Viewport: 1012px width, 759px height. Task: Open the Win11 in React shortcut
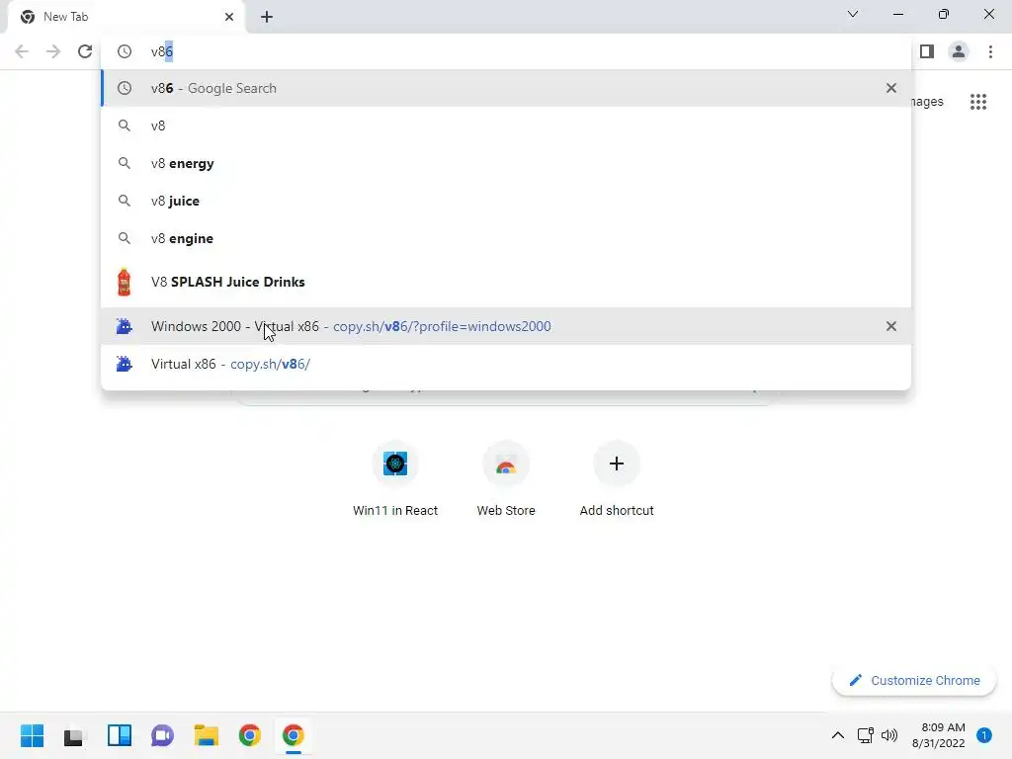coord(395,479)
